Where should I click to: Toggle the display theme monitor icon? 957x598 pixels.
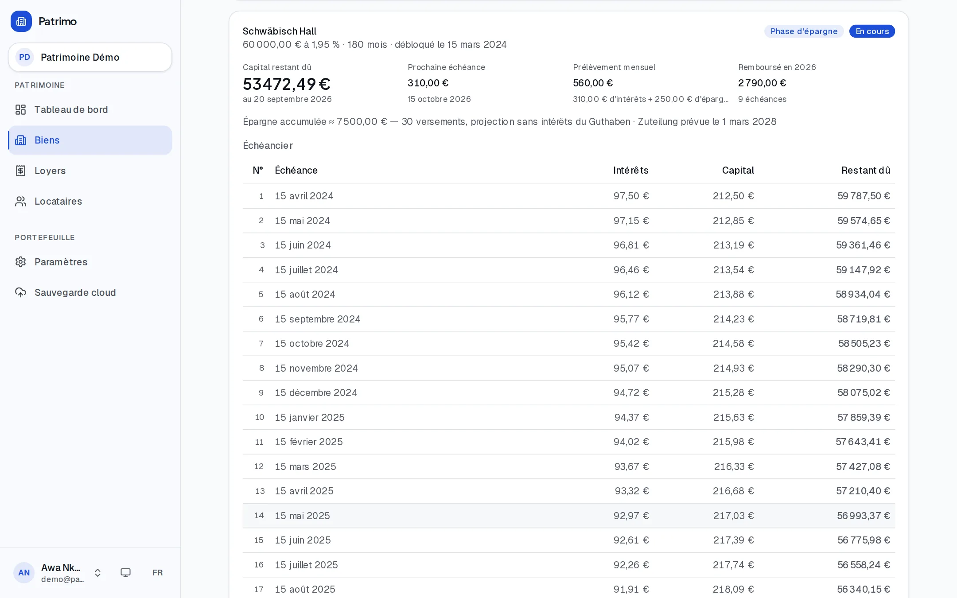point(126,573)
